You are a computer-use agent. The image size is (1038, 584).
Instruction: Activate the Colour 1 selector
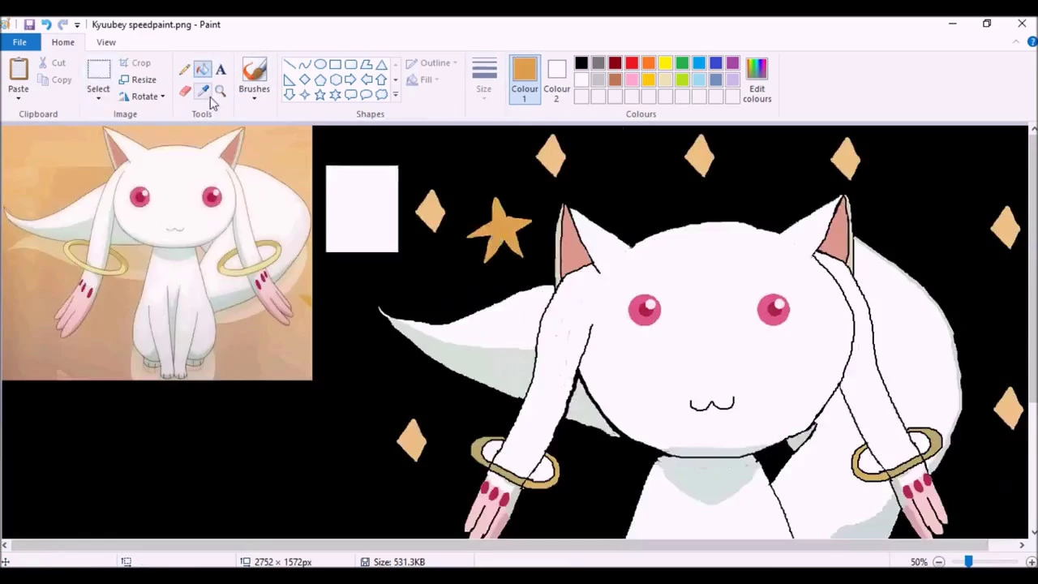pyautogui.click(x=524, y=79)
